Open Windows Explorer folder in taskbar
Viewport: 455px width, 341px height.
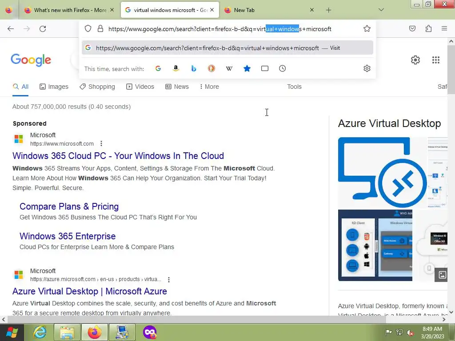67,332
